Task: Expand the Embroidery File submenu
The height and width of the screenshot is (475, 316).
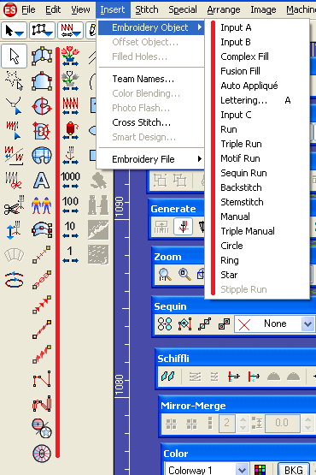Action: (x=150, y=159)
